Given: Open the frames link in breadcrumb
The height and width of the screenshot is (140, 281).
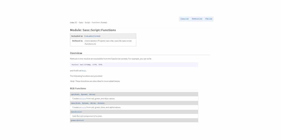Looking at the screenshot, I should coord(104,22).
